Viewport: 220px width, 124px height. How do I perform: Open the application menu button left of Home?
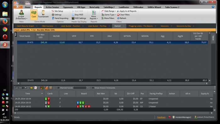pyautogui.click(x=18, y=7)
